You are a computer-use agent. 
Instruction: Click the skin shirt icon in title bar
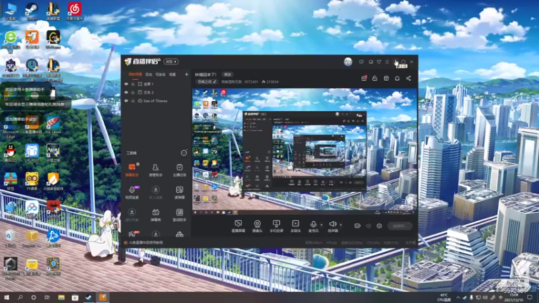click(379, 62)
